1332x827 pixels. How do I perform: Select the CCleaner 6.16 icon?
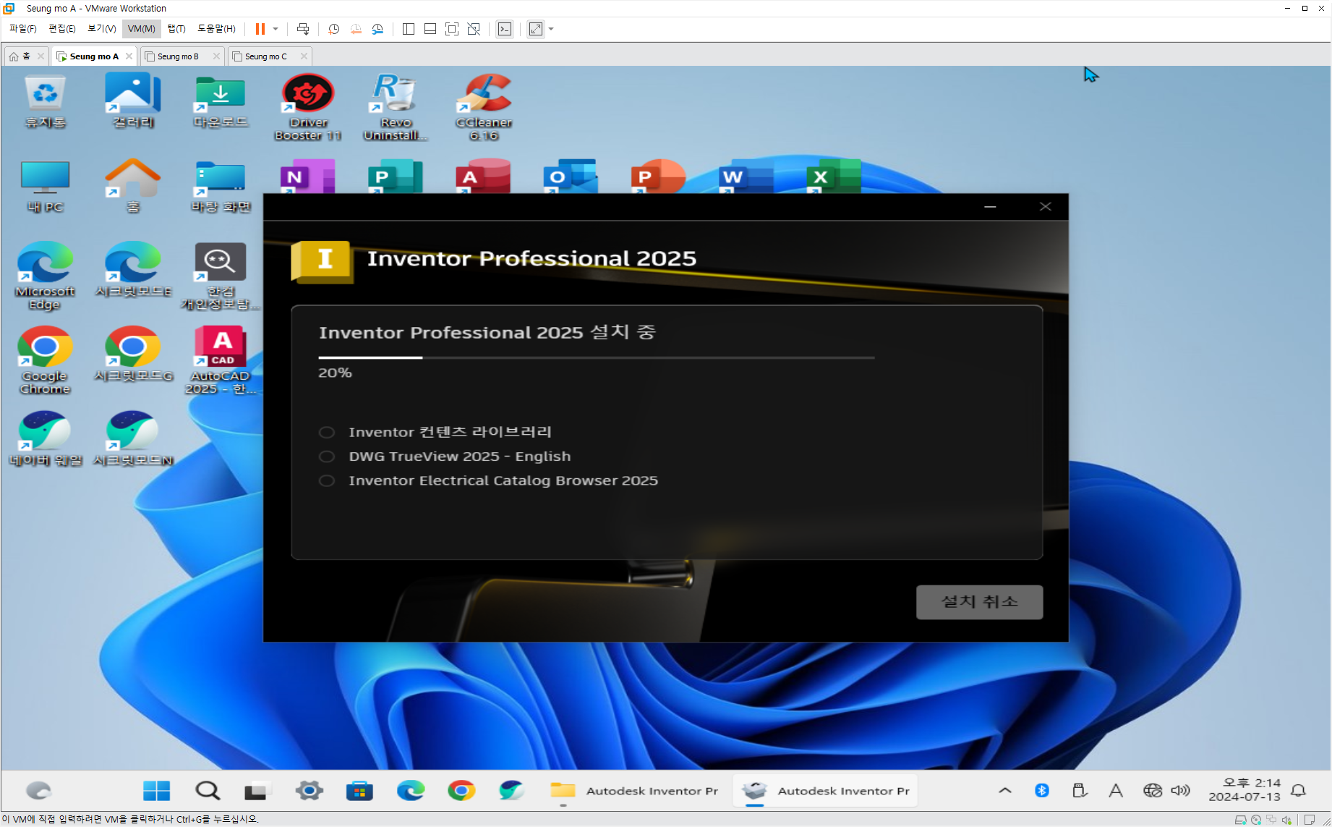click(x=484, y=107)
